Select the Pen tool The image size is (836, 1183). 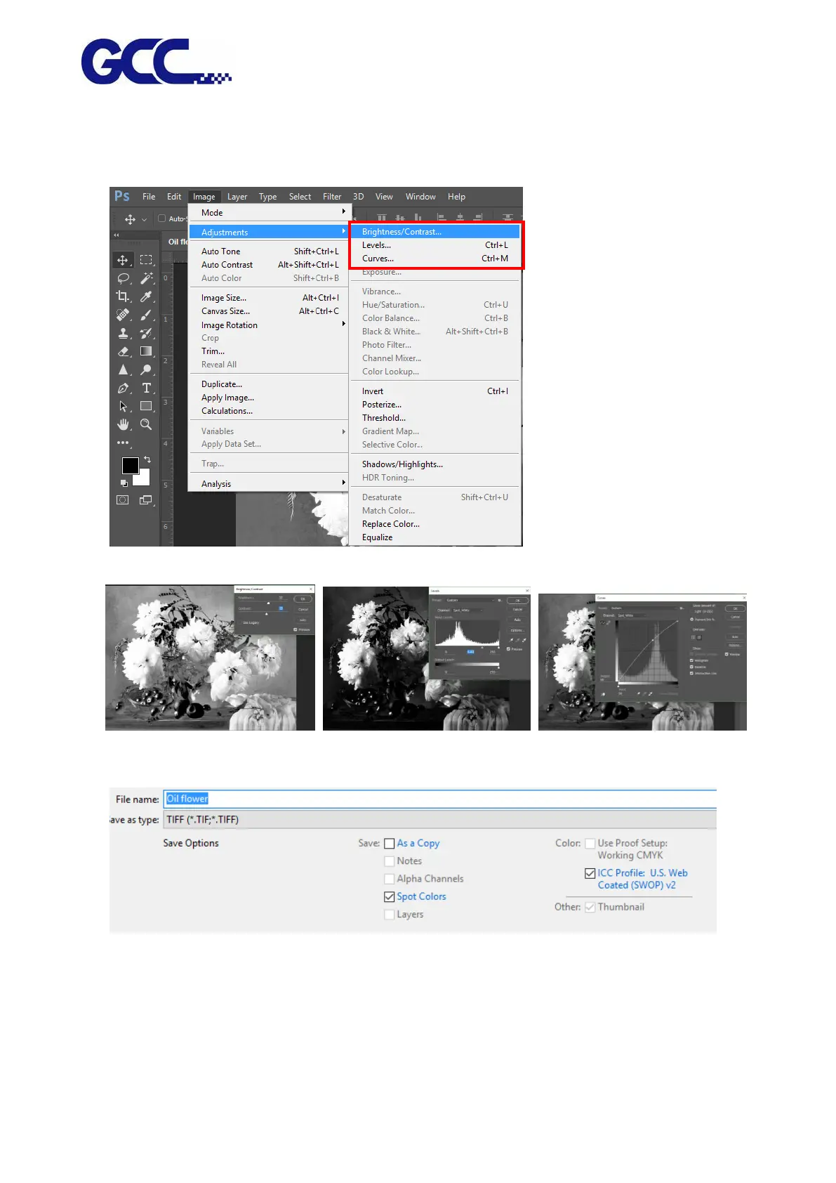(123, 388)
